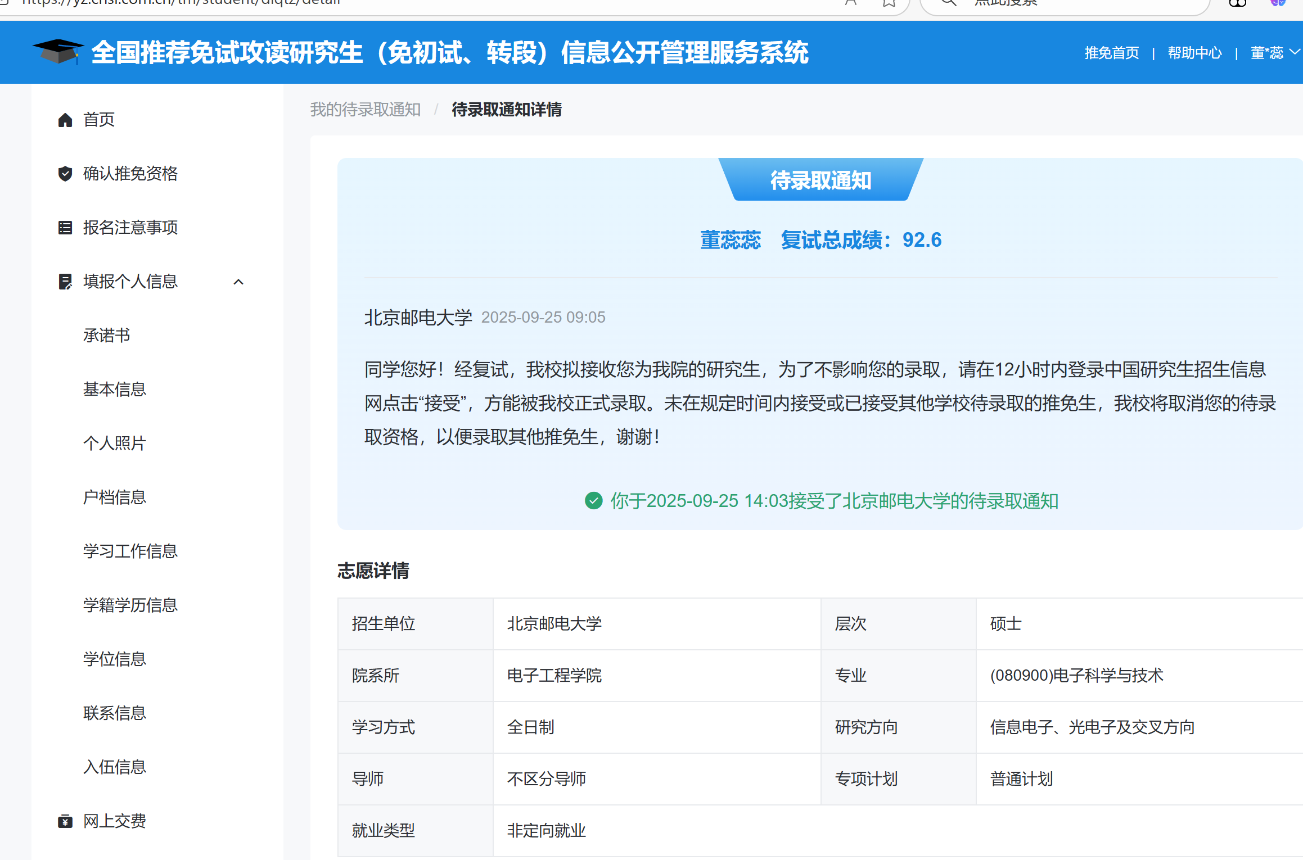Click the 推免首页 header link
This screenshot has height=860, width=1303.
pyautogui.click(x=1111, y=53)
